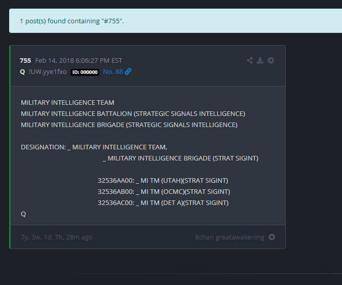Screen dimensions: 342x285
Task: Click the Q author name in header
Action: pyautogui.click(x=22, y=72)
